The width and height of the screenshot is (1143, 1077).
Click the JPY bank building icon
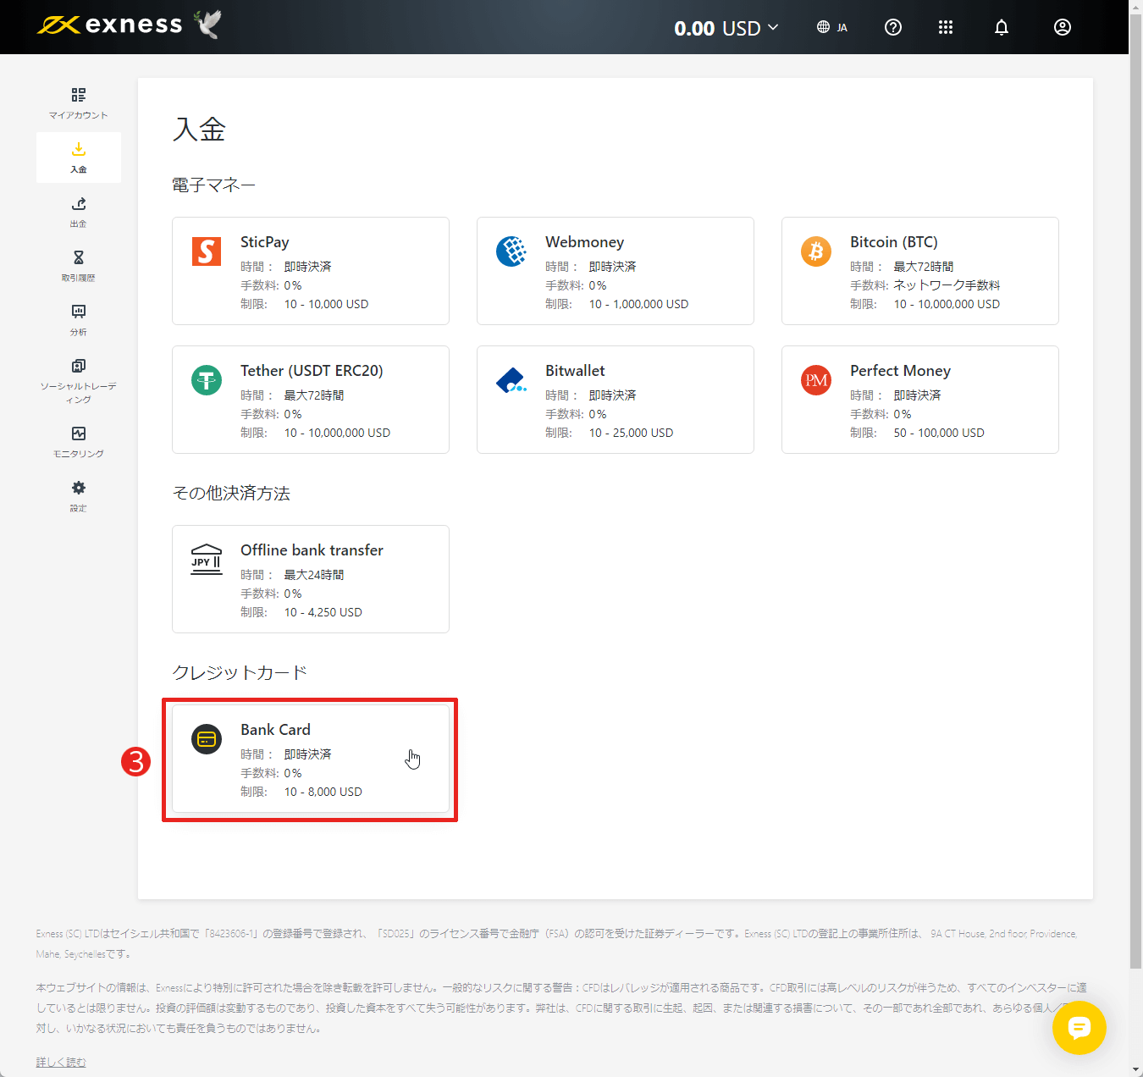pos(207,560)
